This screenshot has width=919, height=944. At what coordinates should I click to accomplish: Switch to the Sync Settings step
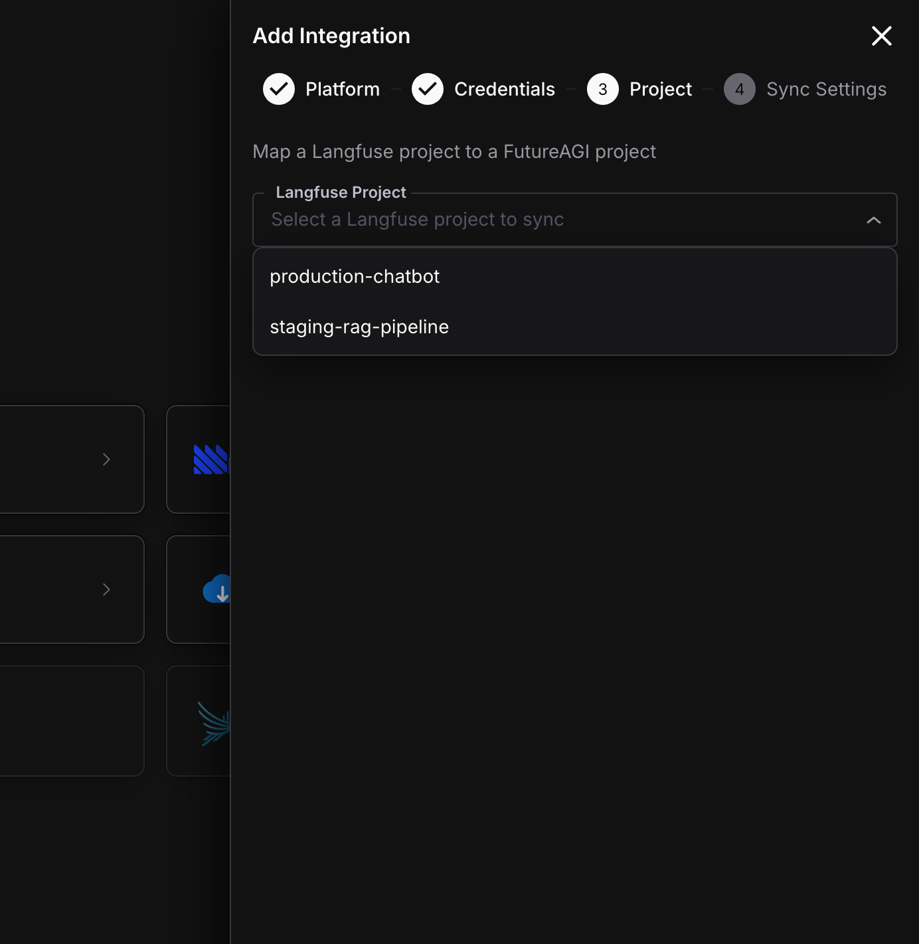pos(827,88)
